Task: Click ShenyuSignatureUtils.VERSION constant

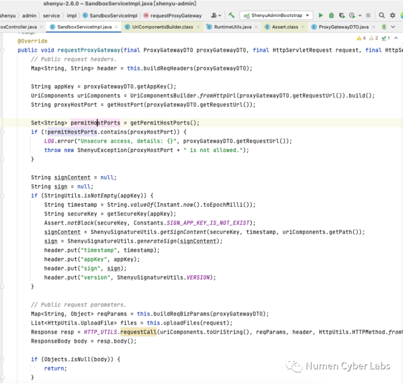Action: click(163, 278)
